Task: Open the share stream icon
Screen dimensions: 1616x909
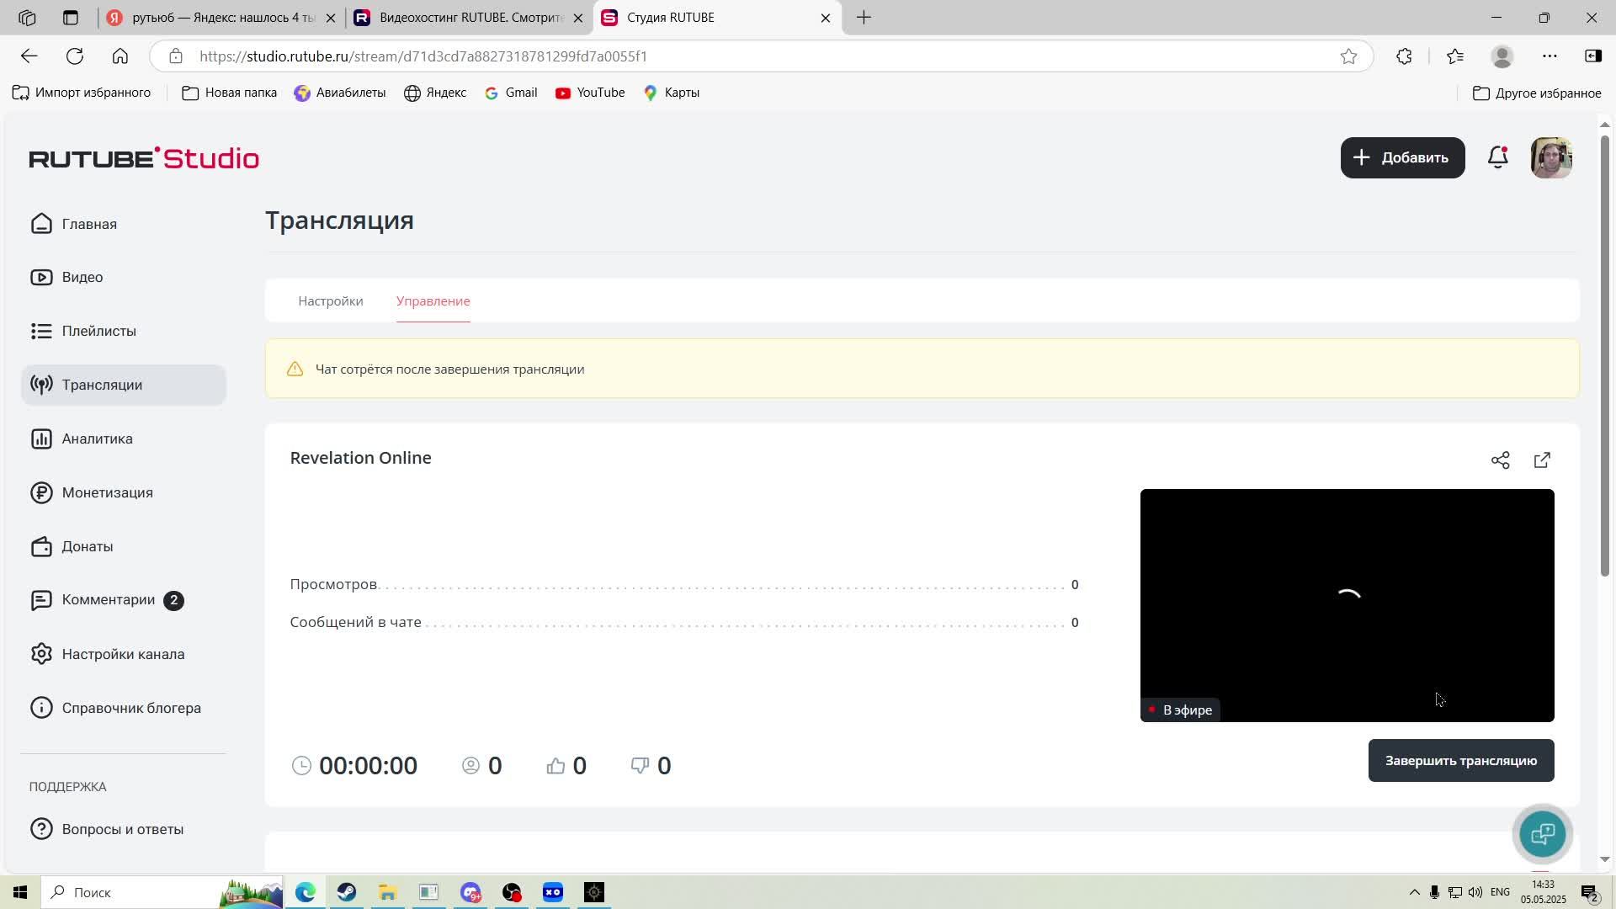Action: click(1500, 460)
